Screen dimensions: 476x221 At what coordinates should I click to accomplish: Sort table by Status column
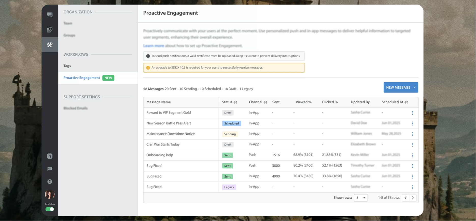coord(235,102)
